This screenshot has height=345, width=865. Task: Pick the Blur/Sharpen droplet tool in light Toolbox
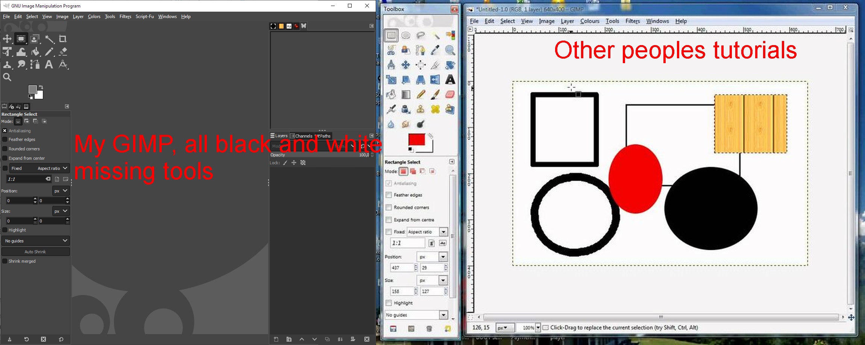click(391, 124)
